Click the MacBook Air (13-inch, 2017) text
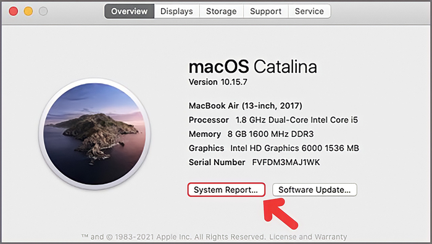Viewport: 432px width, 244px height. click(x=245, y=105)
